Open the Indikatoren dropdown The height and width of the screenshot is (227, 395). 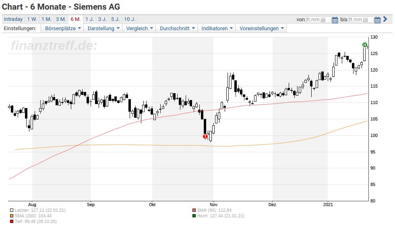point(217,29)
